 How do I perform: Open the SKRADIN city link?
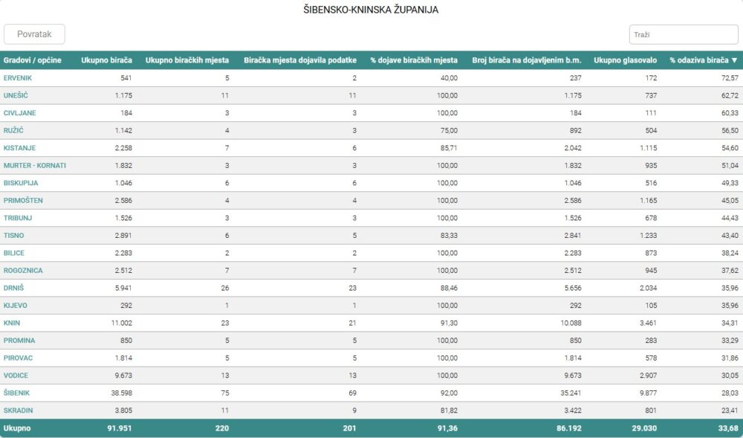click(19, 410)
